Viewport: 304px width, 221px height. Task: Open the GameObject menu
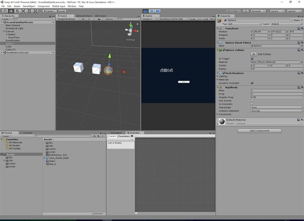coord(29,6)
